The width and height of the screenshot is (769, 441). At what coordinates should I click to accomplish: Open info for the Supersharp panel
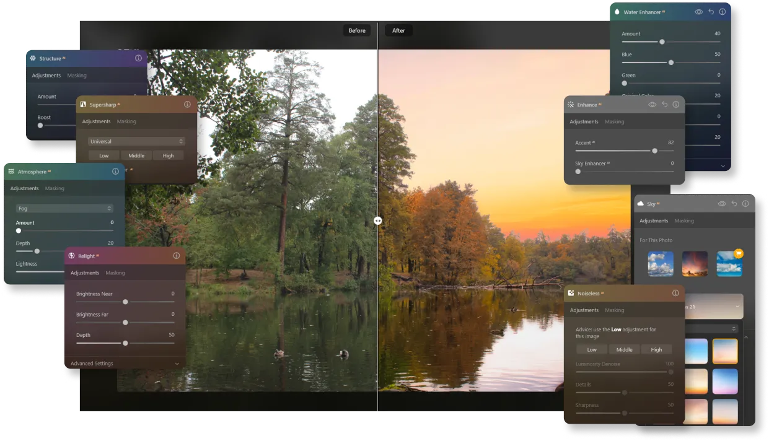click(x=188, y=104)
